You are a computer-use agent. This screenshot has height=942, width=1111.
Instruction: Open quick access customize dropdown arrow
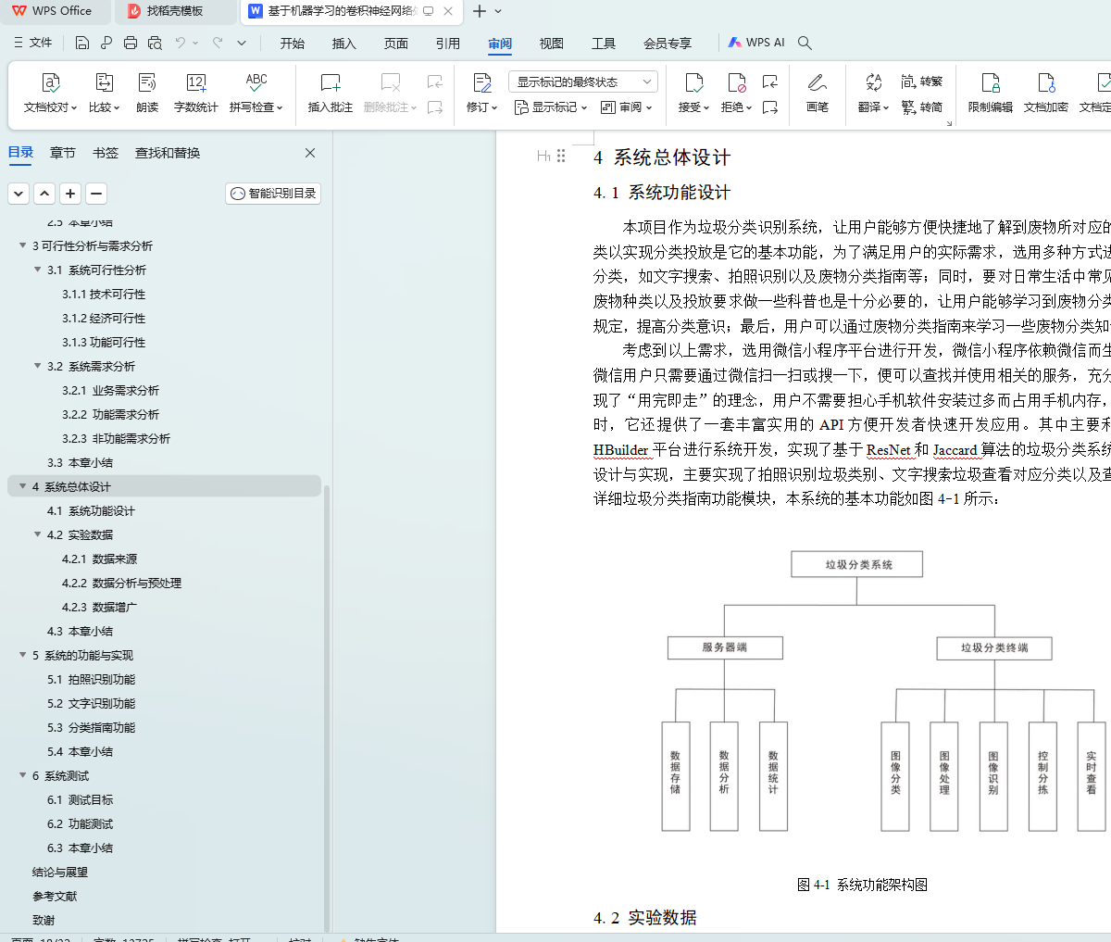(x=242, y=43)
